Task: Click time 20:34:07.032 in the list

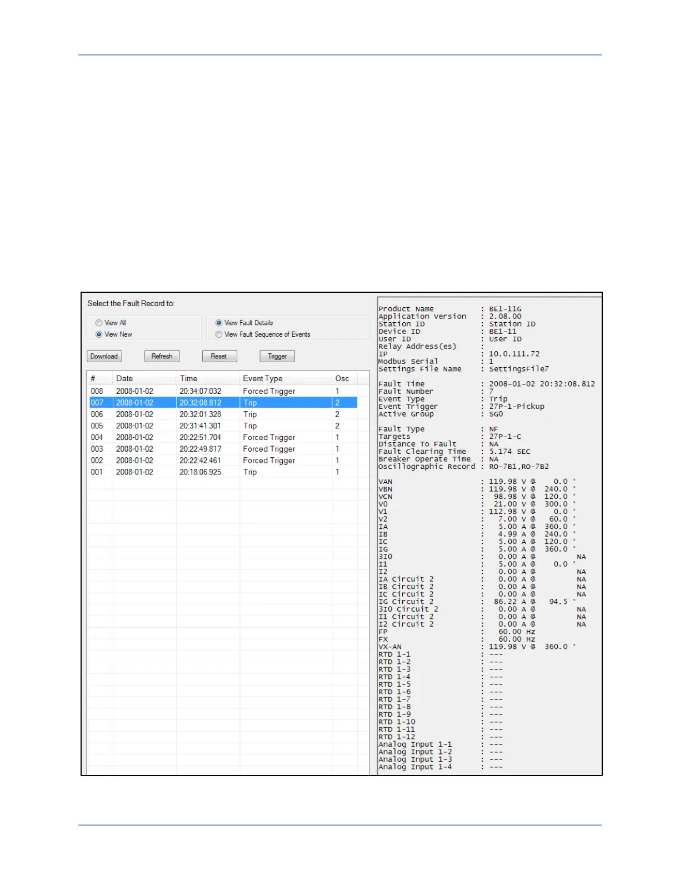Action: 200,391
